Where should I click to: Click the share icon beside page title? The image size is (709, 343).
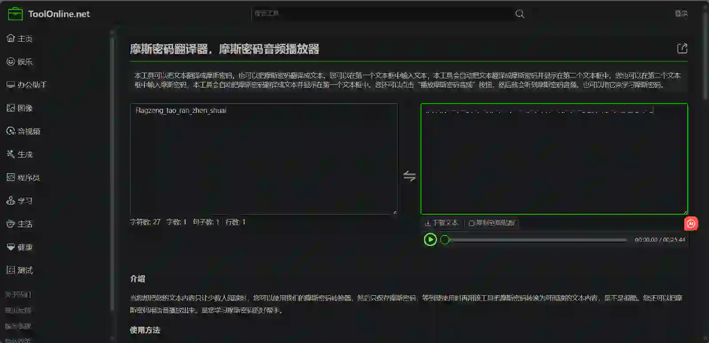tap(682, 48)
